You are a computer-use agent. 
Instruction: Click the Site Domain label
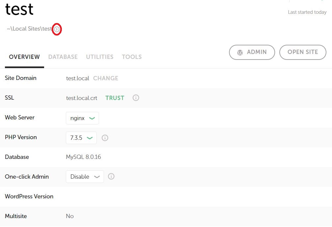coord(20,78)
